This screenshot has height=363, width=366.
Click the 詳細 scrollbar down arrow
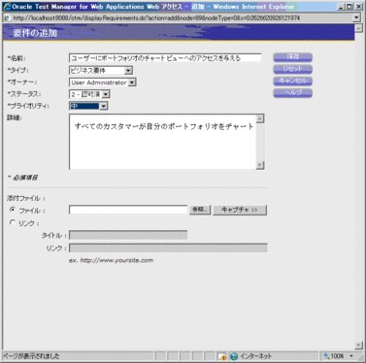coord(260,165)
